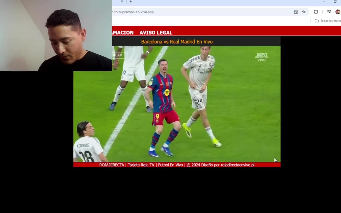341x213 pixels.
Task: Open the media control music-note icon
Action: 329,12
